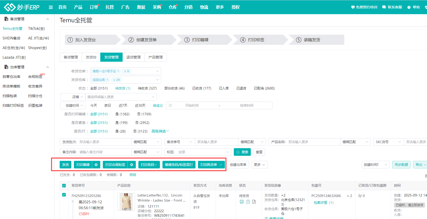427x219 pixels.
Task: Switch to the 退货管理 tab
Action: tap(133, 57)
